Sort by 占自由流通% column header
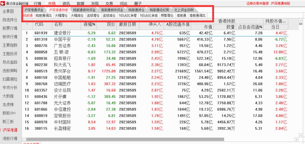Viewport: 305px width, 144px height. click(250, 27)
